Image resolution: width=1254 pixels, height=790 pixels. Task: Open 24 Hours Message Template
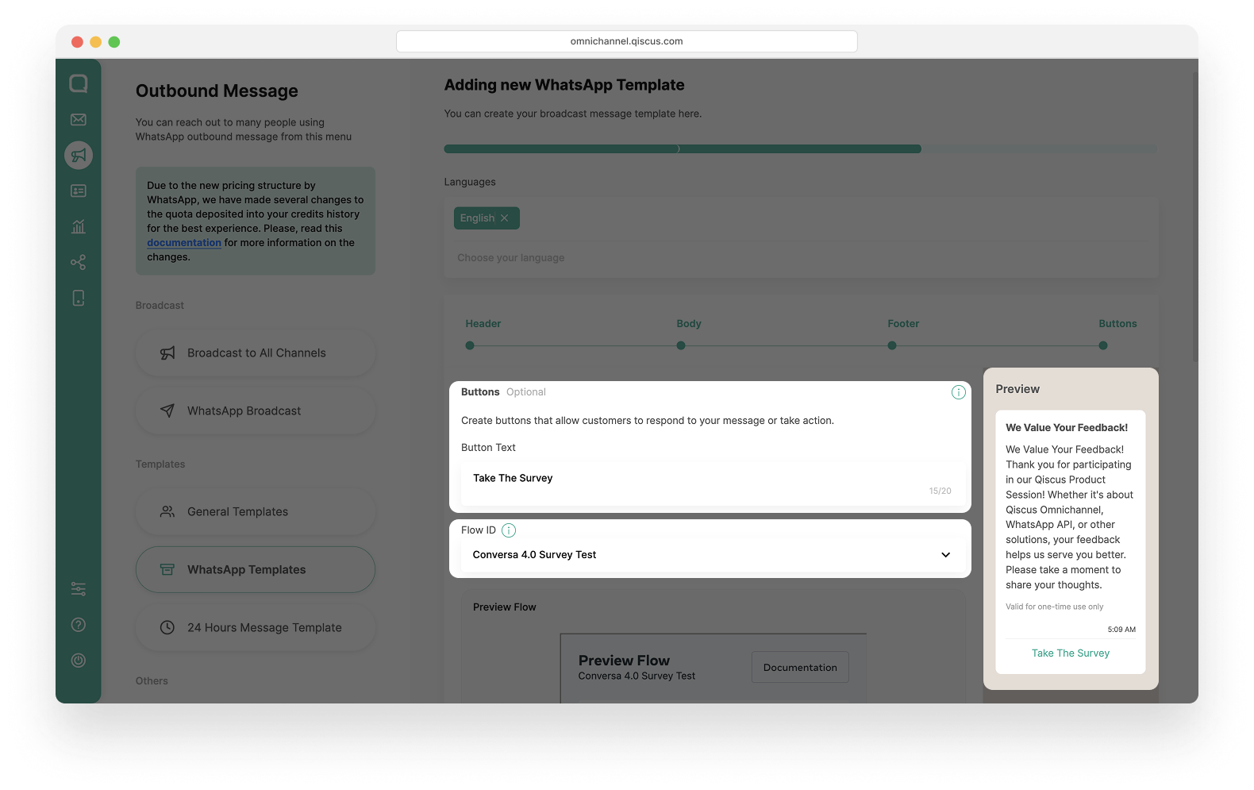[256, 628]
